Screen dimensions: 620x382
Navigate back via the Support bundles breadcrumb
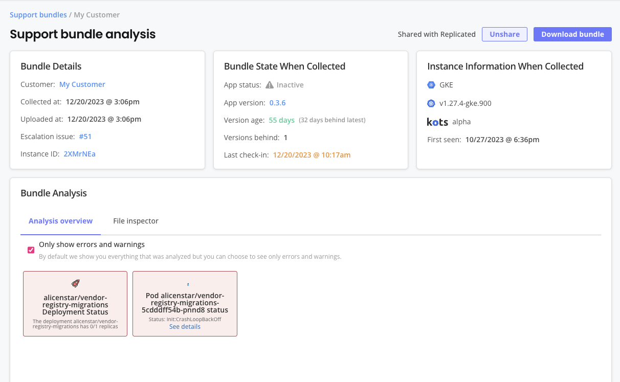point(38,14)
